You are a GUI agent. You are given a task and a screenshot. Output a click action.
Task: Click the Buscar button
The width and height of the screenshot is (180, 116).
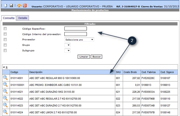tap(96, 57)
